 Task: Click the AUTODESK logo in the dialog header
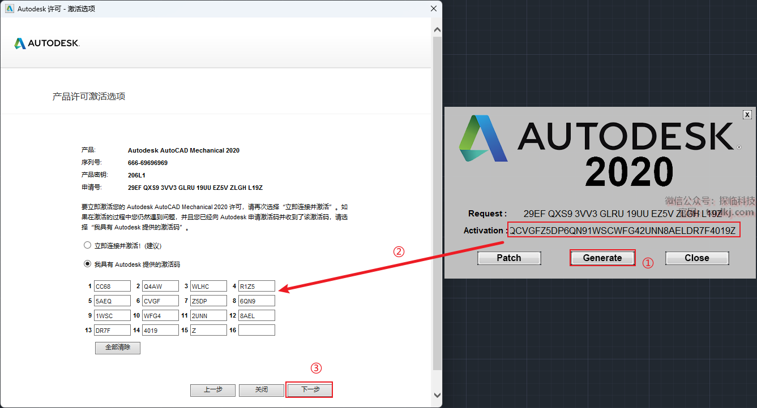coord(47,44)
